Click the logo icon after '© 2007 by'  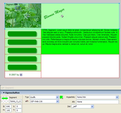click(x=21, y=75)
